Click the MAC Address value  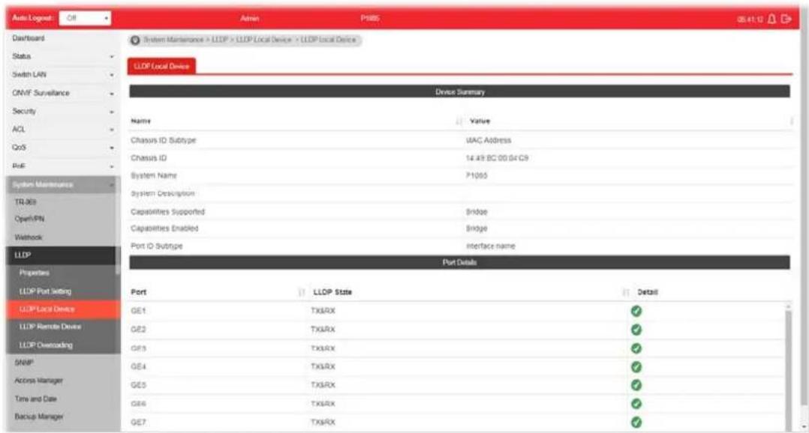489,141
